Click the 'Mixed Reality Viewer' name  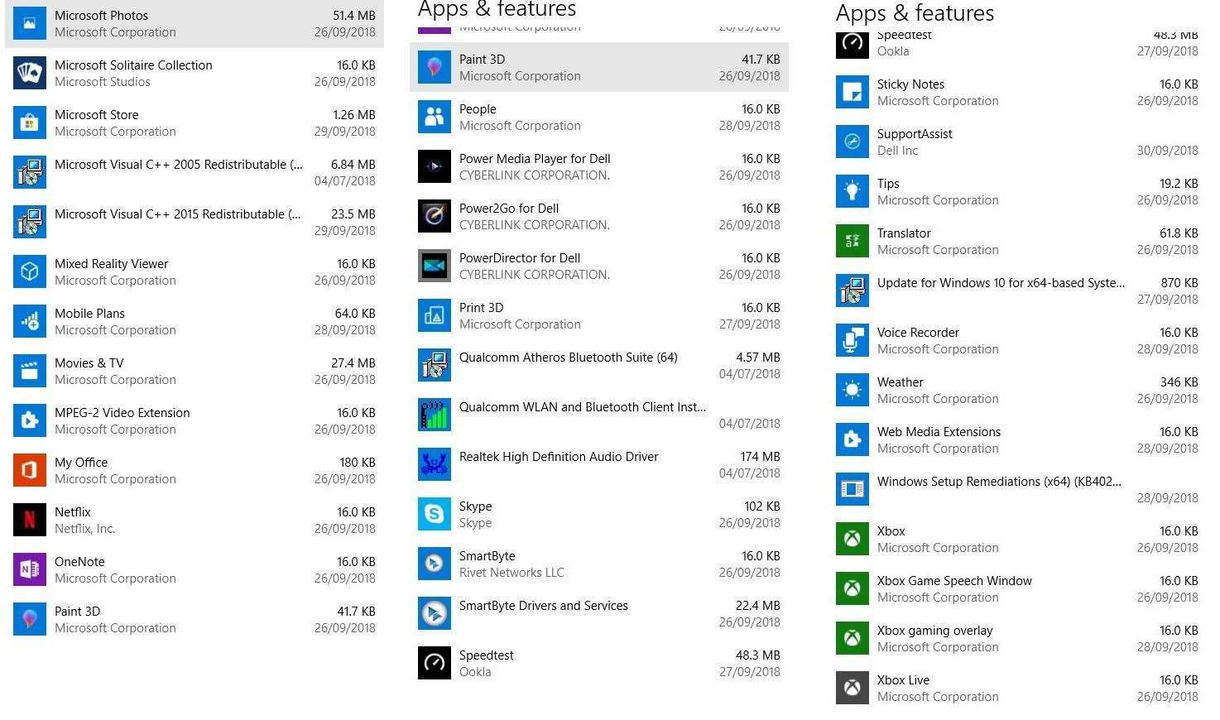(x=111, y=263)
